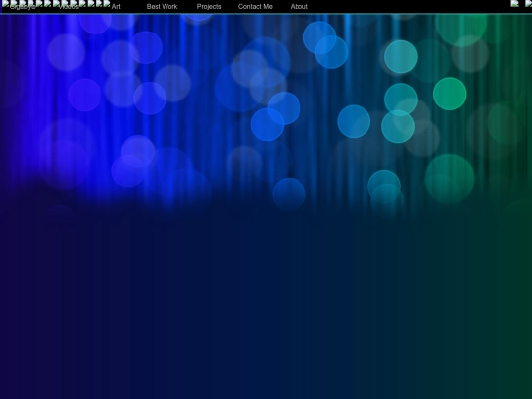Open the Projects menu item
Image resolution: width=532 pixels, height=399 pixels.
(209, 7)
